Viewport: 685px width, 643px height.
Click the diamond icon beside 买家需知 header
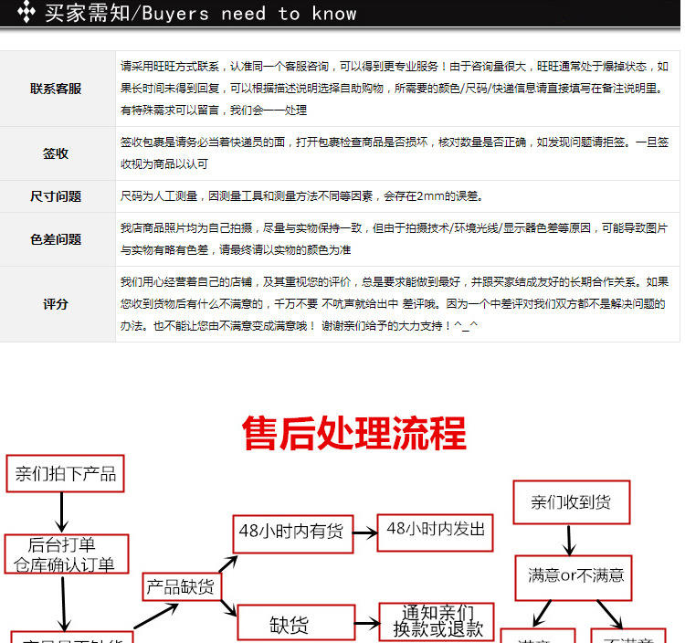(26, 12)
